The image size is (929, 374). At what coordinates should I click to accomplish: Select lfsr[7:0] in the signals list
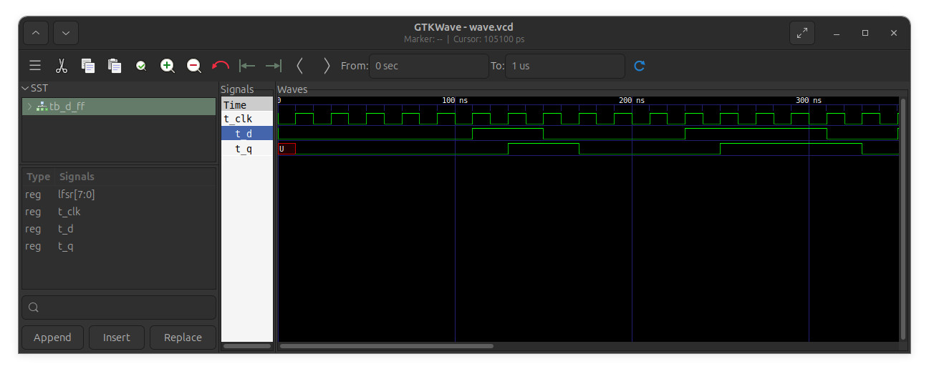tap(76, 195)
